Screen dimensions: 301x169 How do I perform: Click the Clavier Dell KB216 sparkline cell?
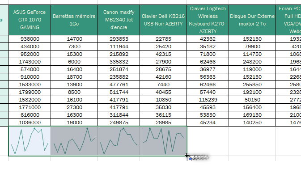point(163,141)
